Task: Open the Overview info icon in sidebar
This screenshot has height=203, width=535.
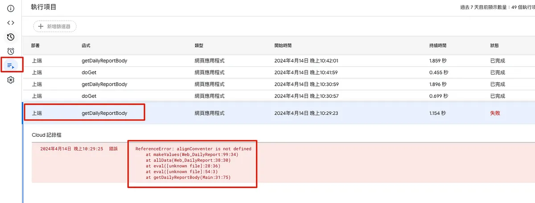Action: (11, 8)
